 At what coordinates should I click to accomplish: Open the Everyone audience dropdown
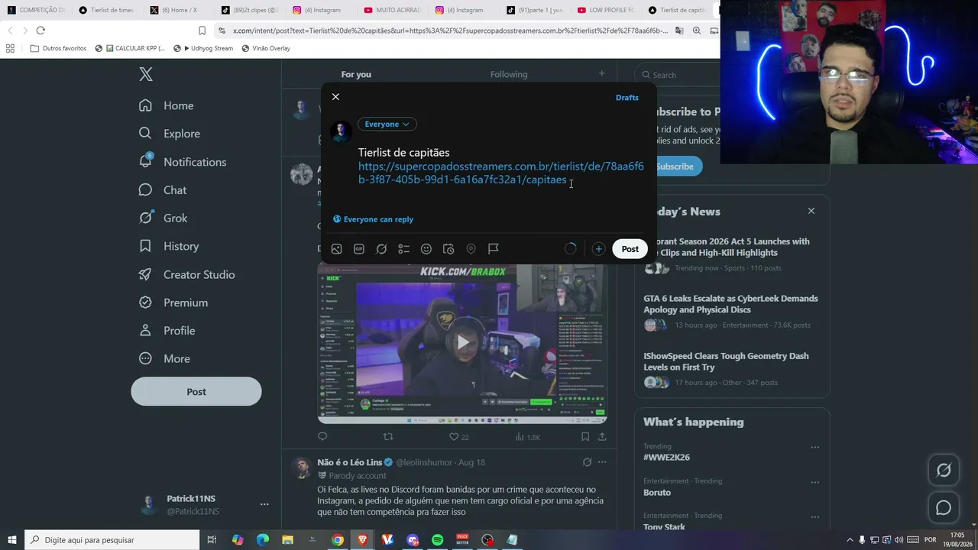[387, 124]
